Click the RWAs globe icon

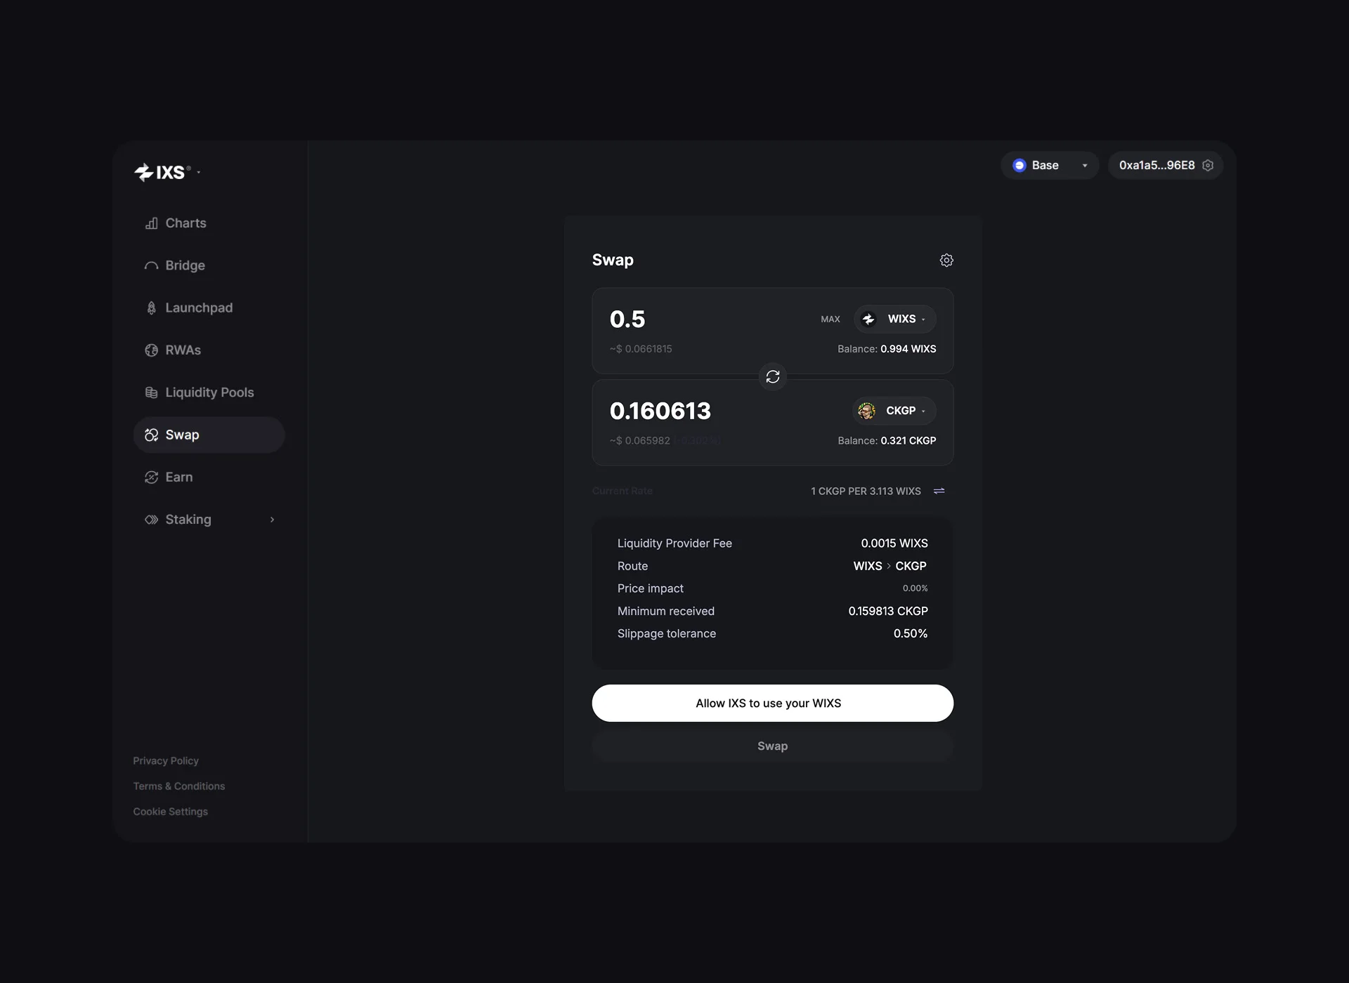tap(151, 350)
